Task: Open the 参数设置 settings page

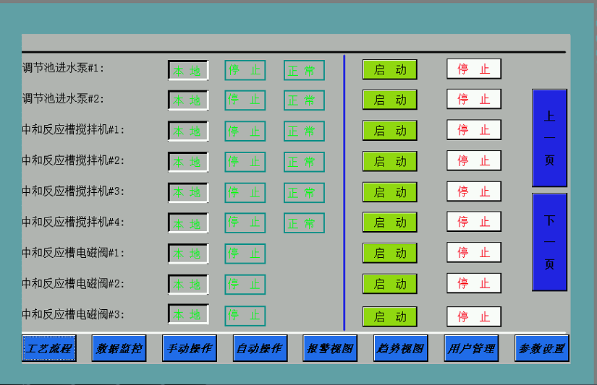Action: click(x=542, y=349)
